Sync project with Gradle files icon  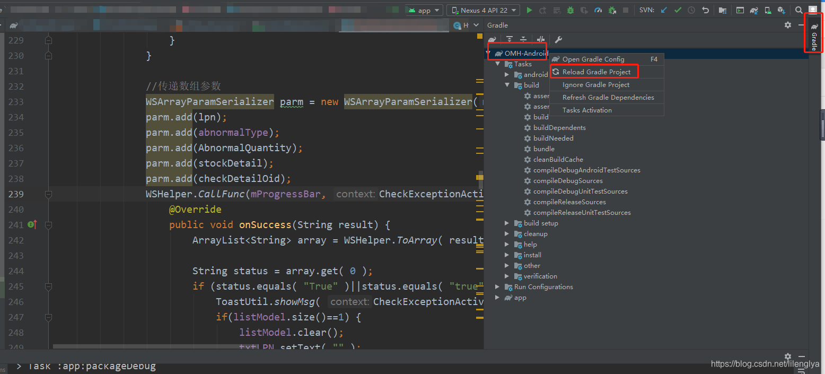(x=754, y=10)
